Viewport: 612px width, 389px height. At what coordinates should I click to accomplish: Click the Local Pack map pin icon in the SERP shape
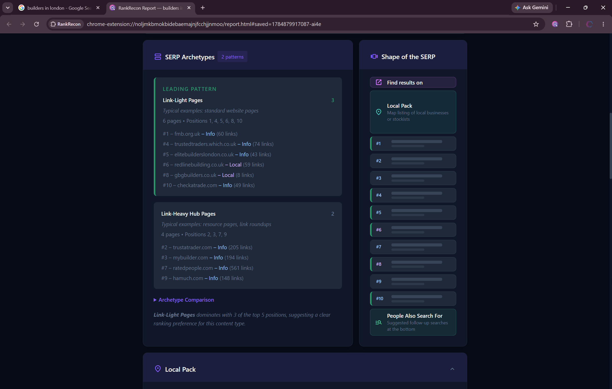[x=379, y=112]
